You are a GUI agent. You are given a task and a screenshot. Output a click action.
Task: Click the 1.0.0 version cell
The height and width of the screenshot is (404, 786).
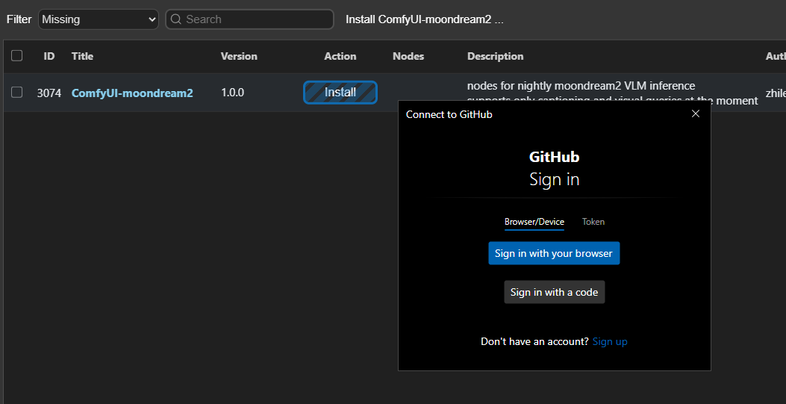[233, 93]
